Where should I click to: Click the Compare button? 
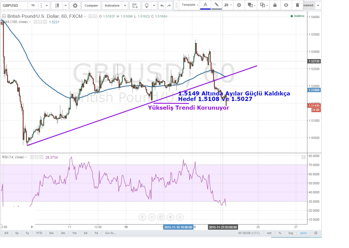tap(91, 5)
